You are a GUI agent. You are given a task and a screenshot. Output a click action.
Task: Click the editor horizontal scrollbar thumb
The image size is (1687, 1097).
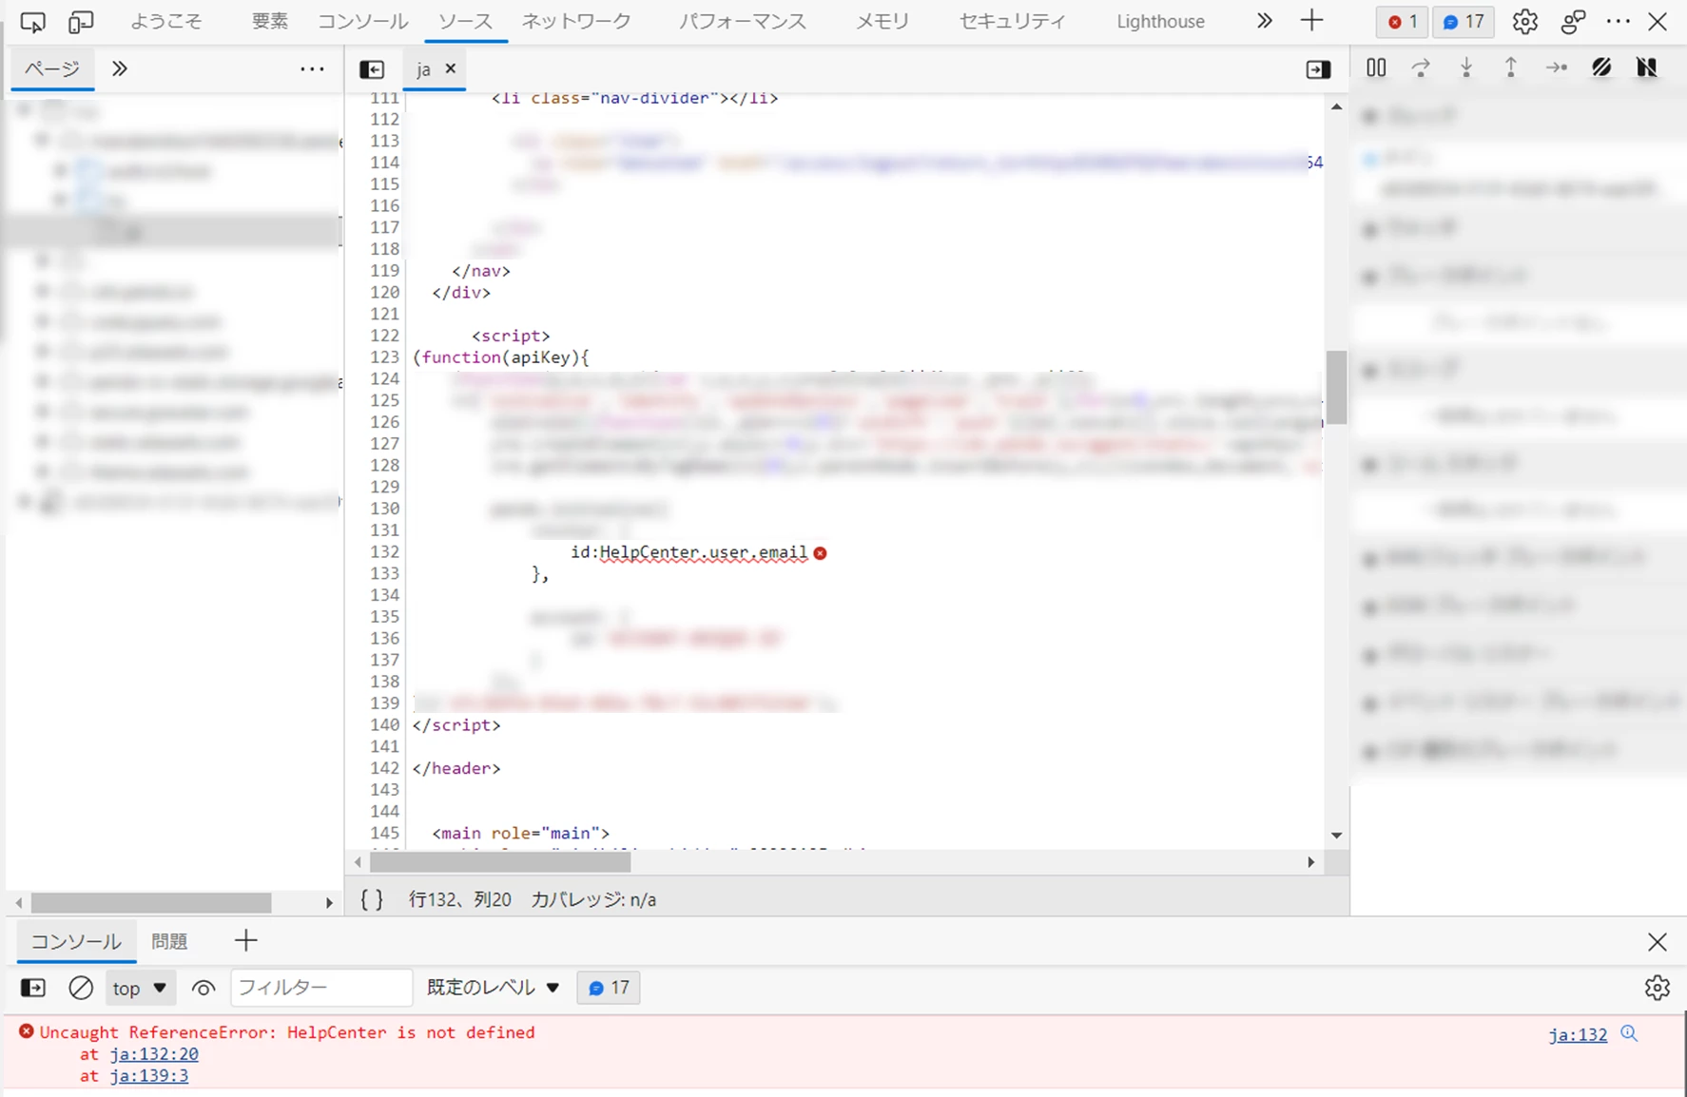tap(500, 862)
